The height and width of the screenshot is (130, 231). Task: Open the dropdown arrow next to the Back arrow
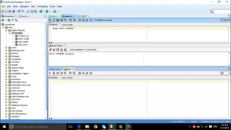(x=44, y=11)
